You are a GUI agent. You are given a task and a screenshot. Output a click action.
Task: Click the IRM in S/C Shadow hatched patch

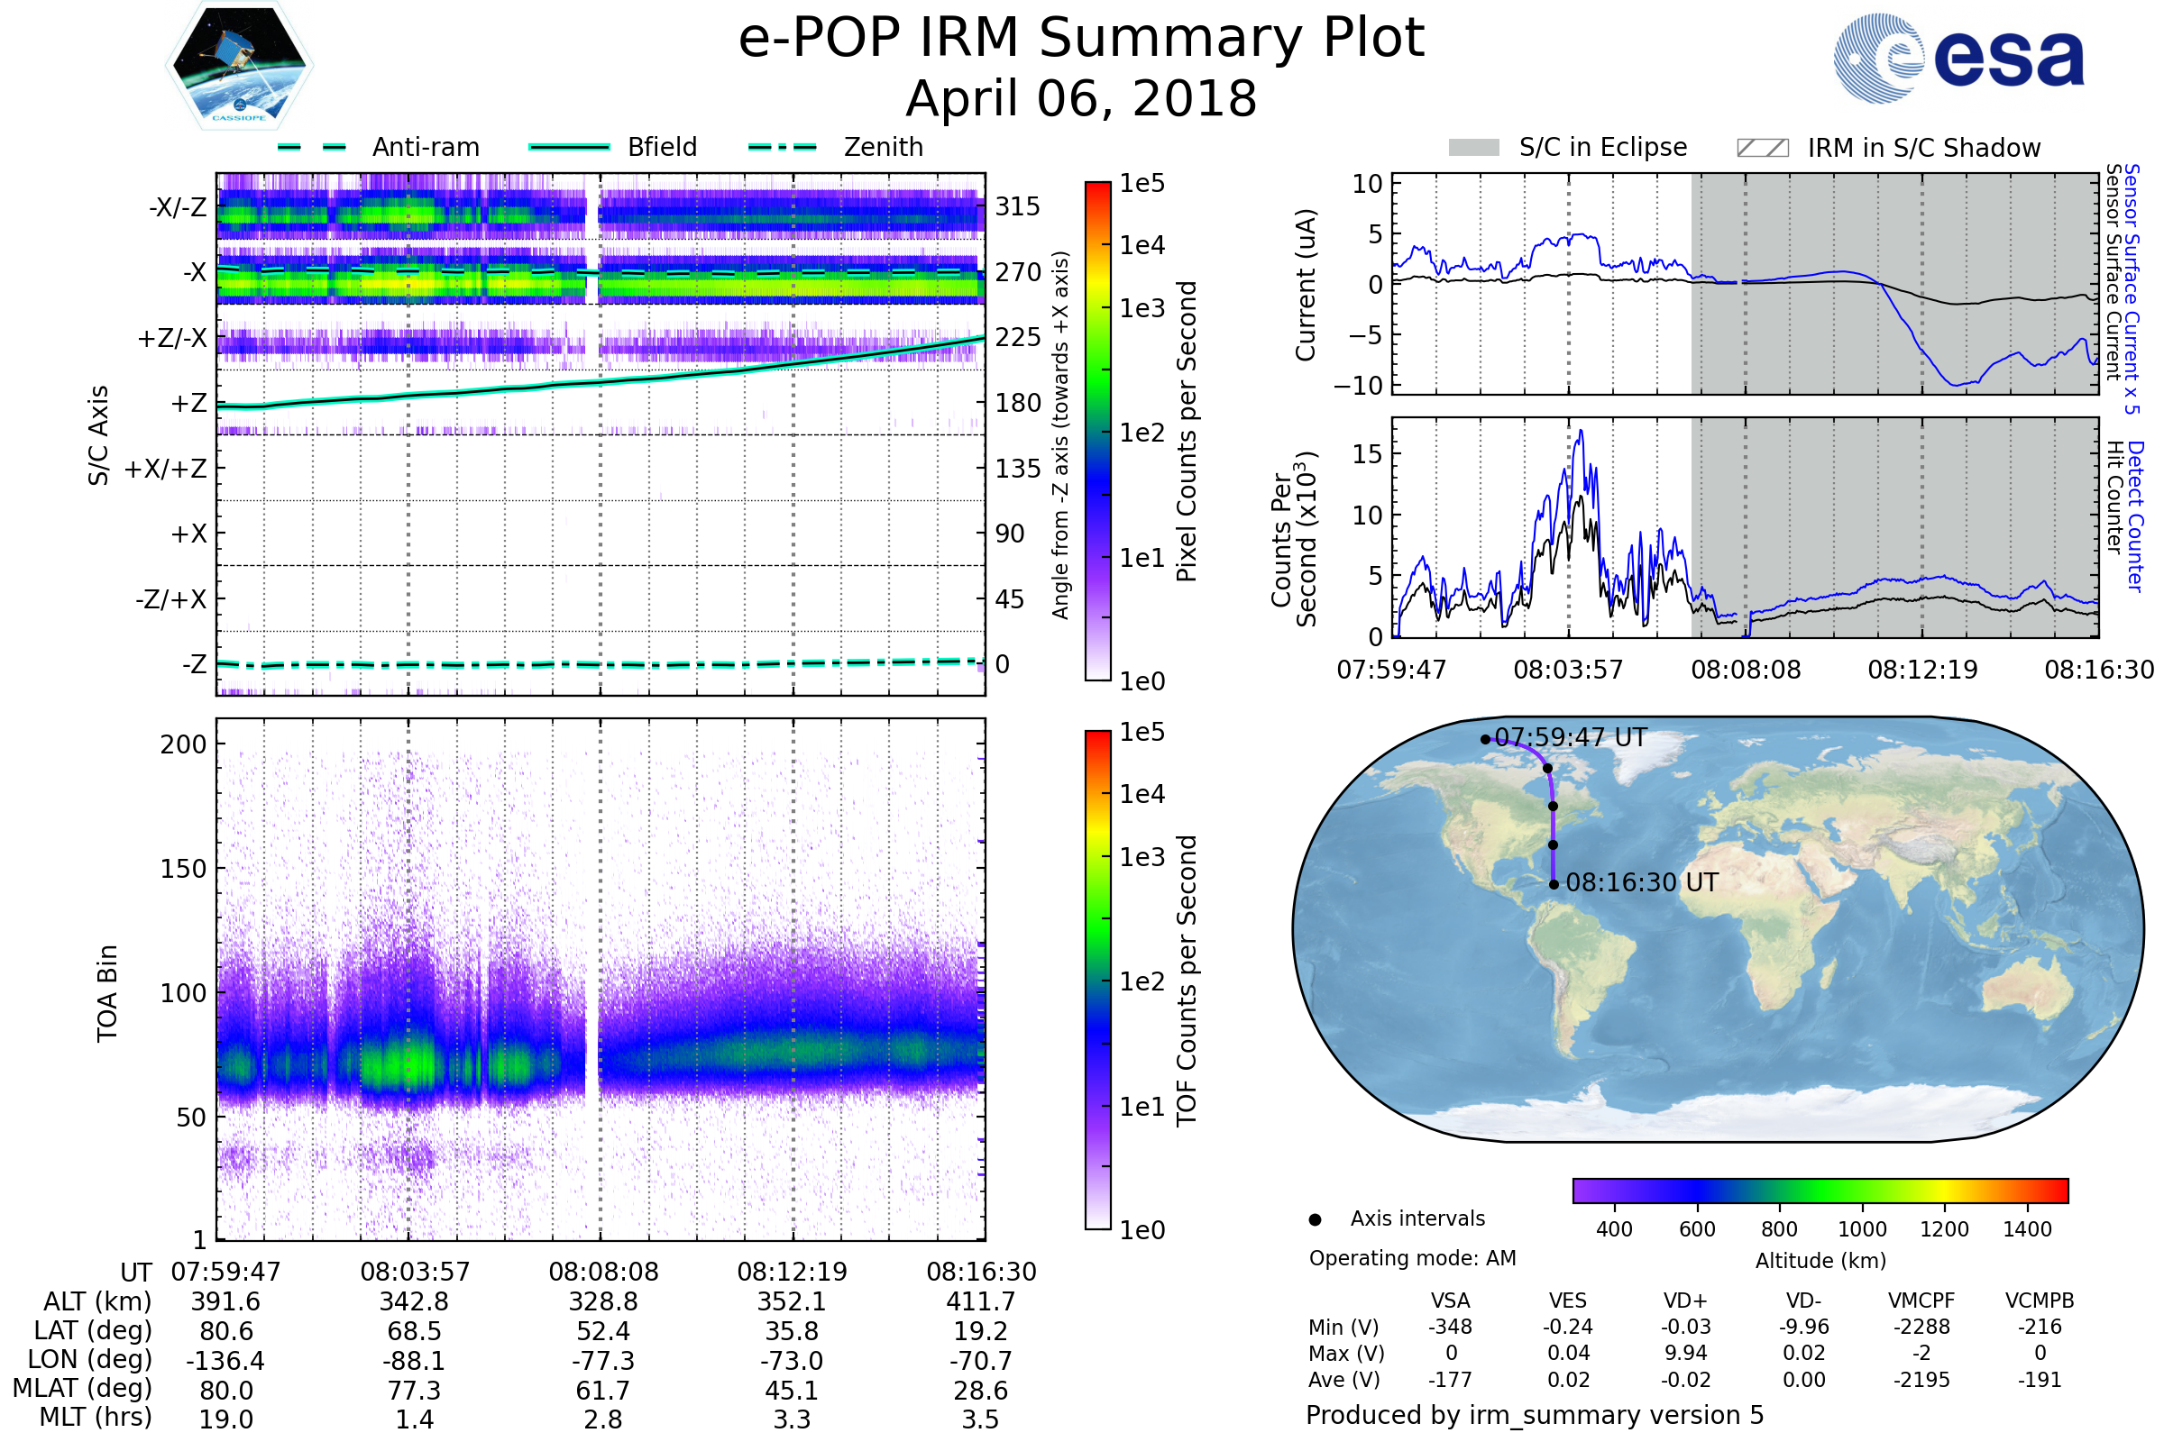click(x=1762, y=148)
